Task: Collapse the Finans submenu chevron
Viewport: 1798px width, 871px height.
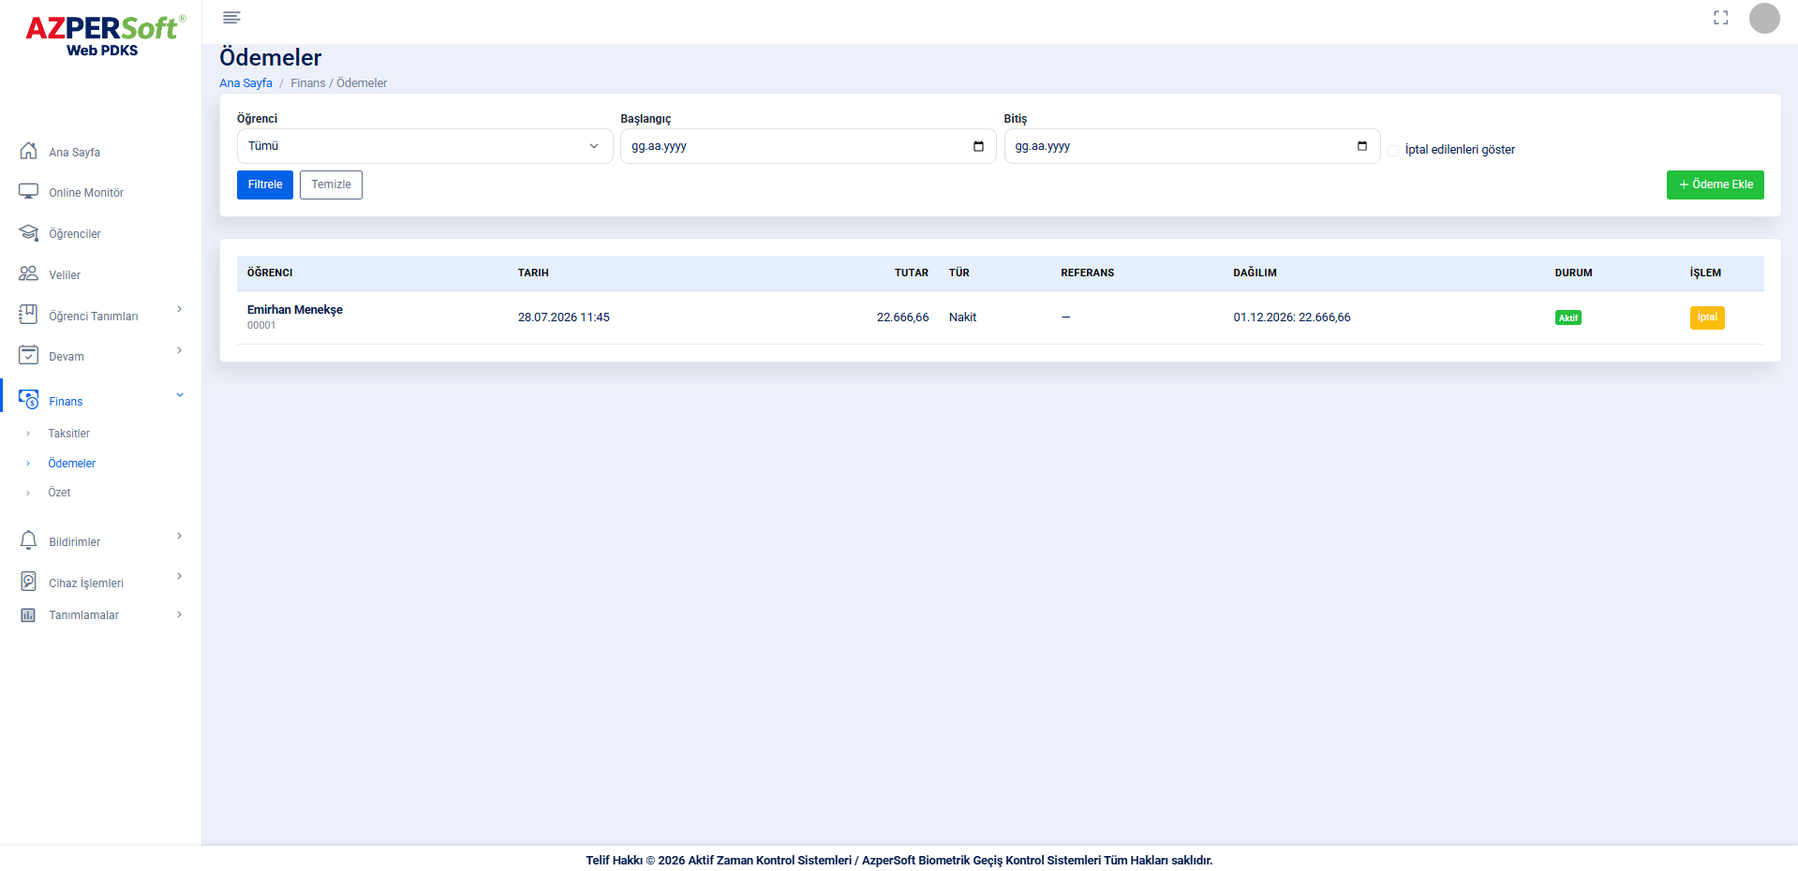Action: [x=179, y=395]
